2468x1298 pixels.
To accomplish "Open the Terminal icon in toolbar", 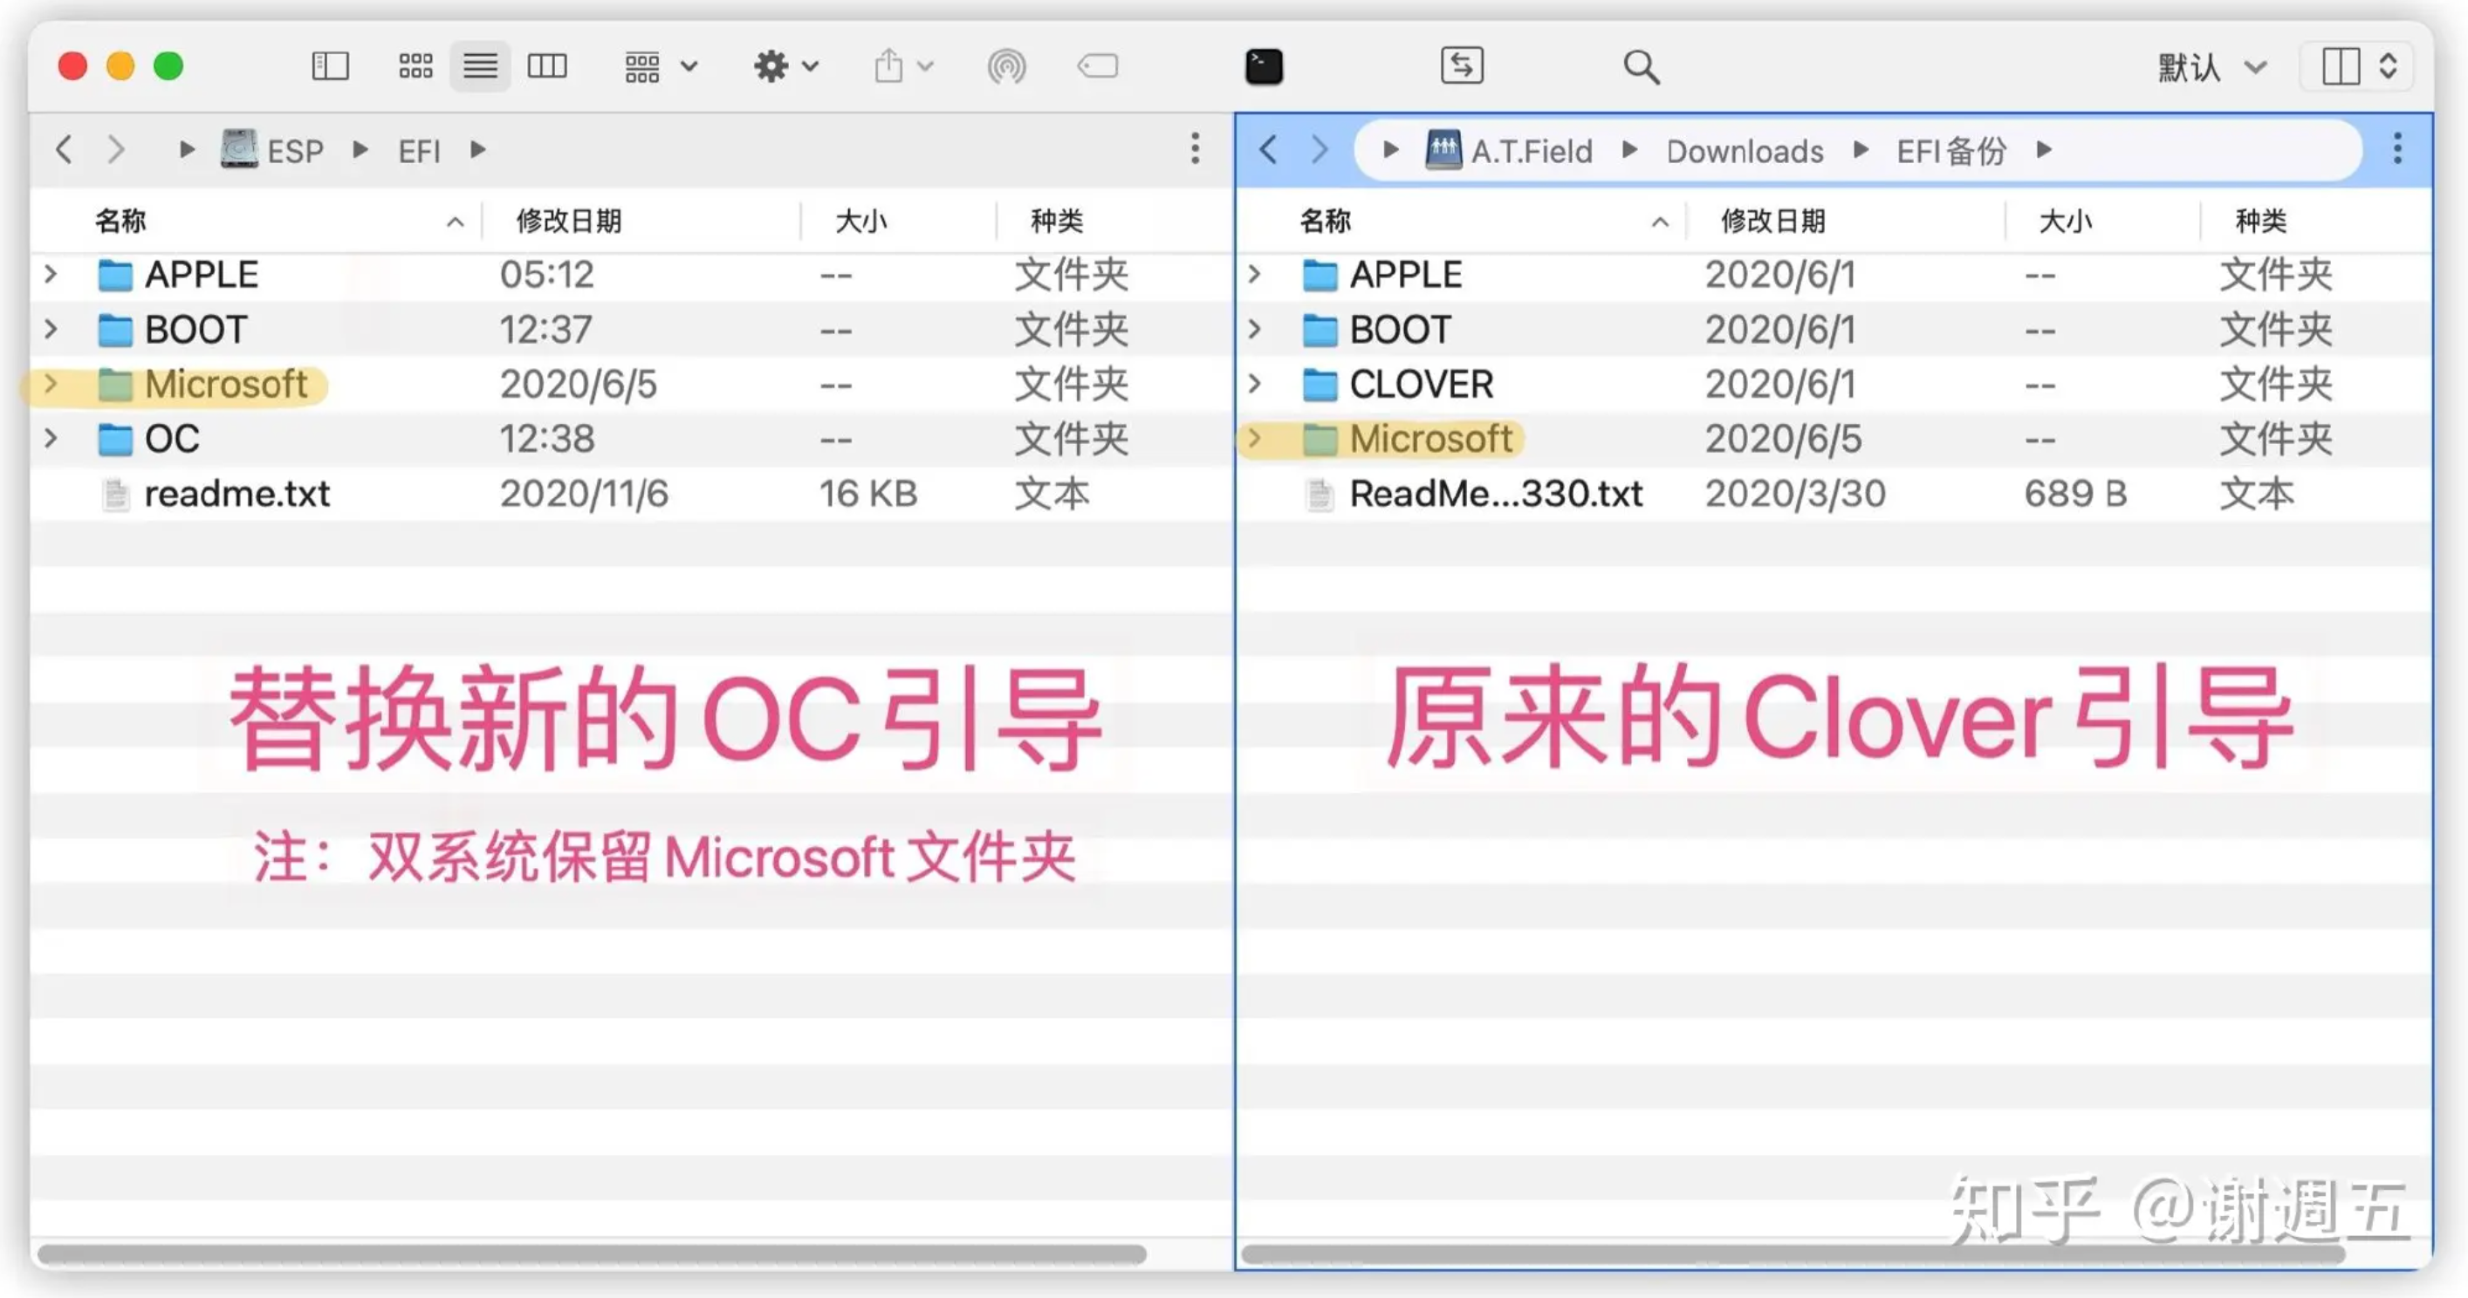I will pyautogui.click(x=1263, y=66).
